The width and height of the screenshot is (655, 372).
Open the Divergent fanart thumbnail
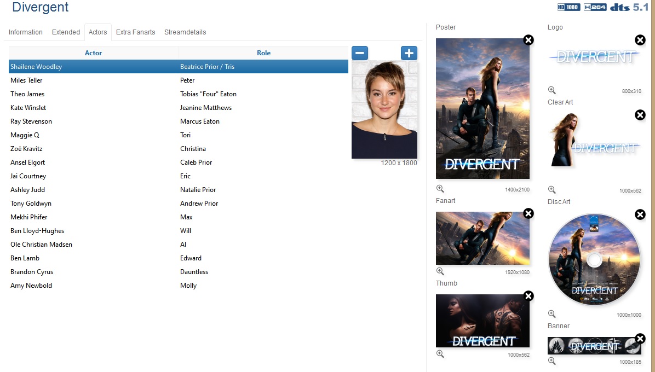click(482, 238)
